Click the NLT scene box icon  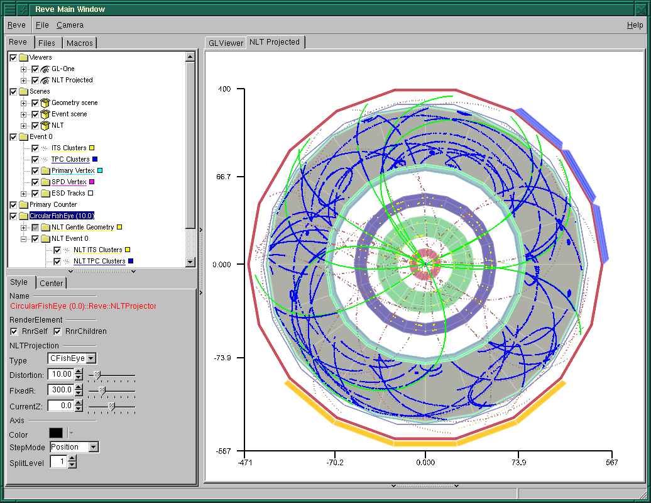(44, 125)
